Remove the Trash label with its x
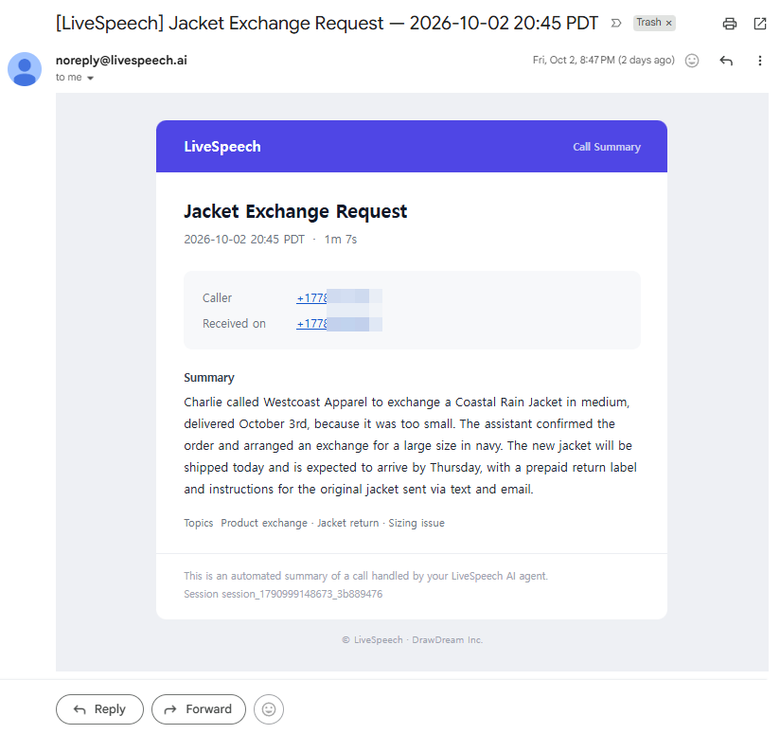 point(668,23)
